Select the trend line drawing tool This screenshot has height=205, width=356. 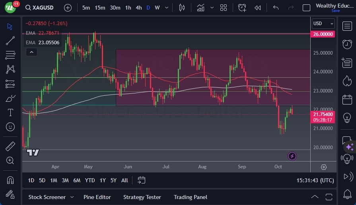coord(10,41)
